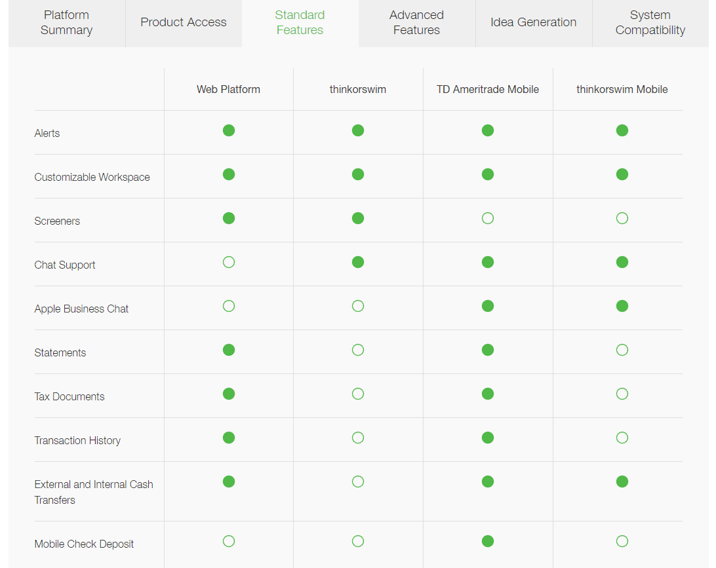Click Tax Documents dot under TD Ameritrade Mobile
This screenshot has height=568, width=716.
(x=488, y=394)
